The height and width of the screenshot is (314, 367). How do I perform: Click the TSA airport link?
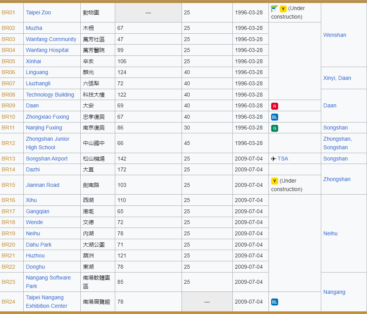tap(283, 159)
